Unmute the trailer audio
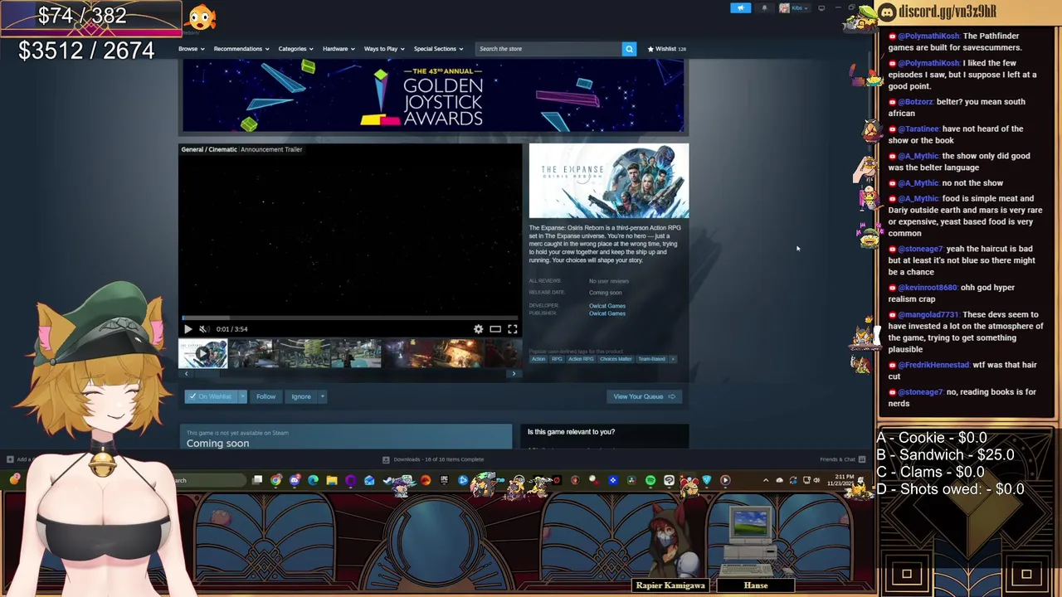 point(204,329)
